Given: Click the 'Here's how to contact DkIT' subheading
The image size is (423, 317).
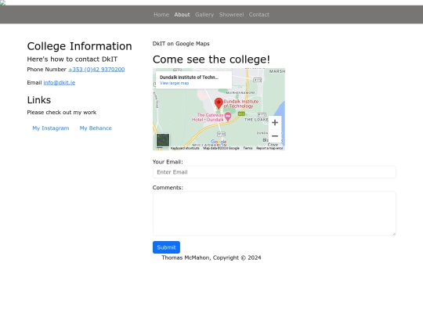Looking at the screenshot, I should point(72,59).
